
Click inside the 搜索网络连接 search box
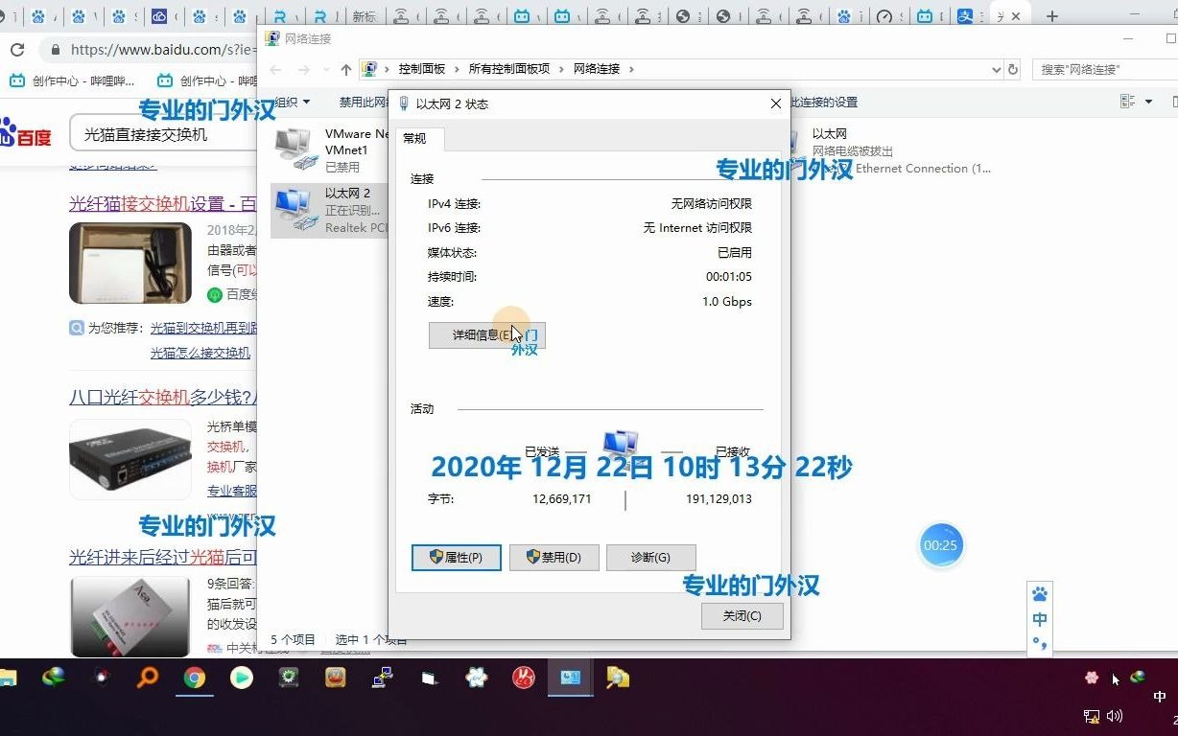(1094, 69)
